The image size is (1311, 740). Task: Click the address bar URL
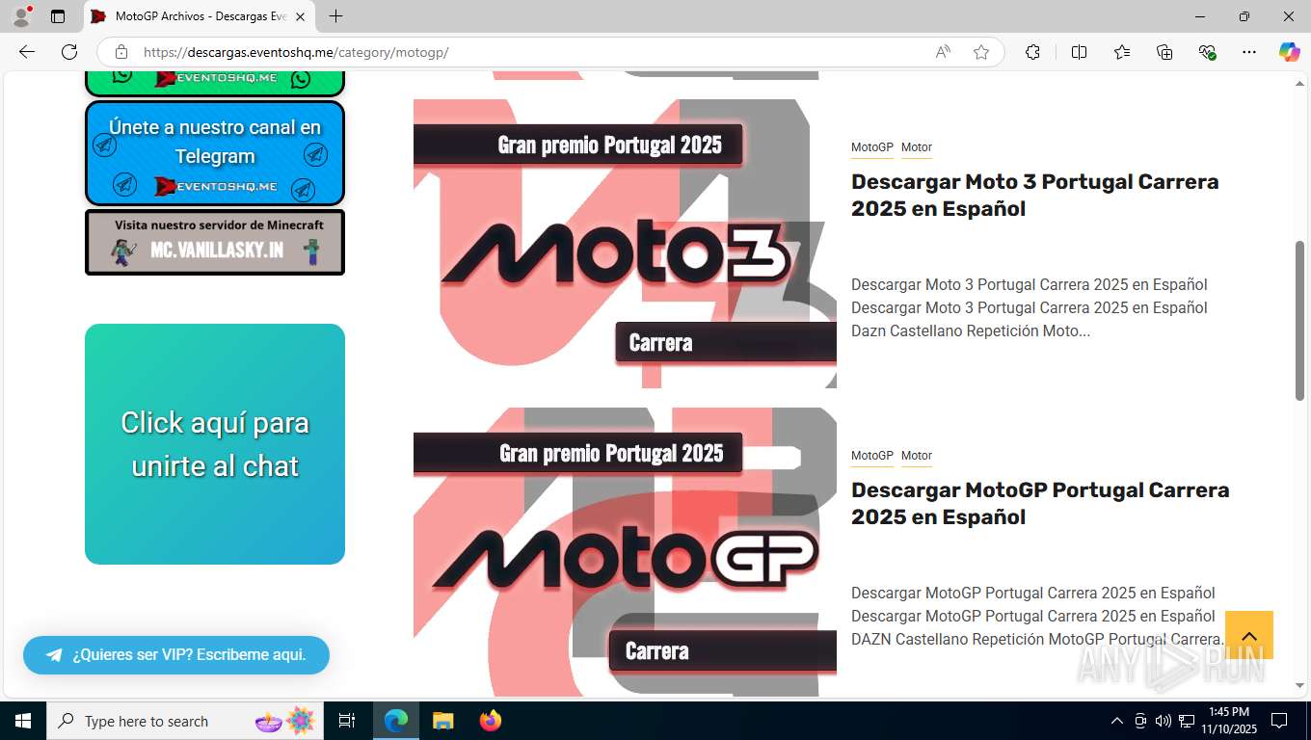[x=296, y=52]
